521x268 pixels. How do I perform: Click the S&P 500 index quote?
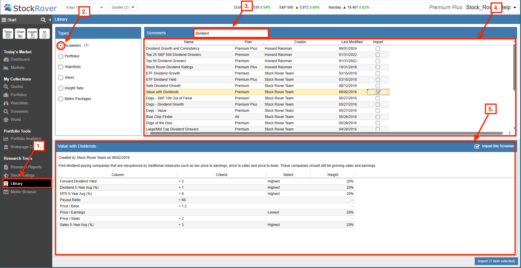click(x=299, y=7)
